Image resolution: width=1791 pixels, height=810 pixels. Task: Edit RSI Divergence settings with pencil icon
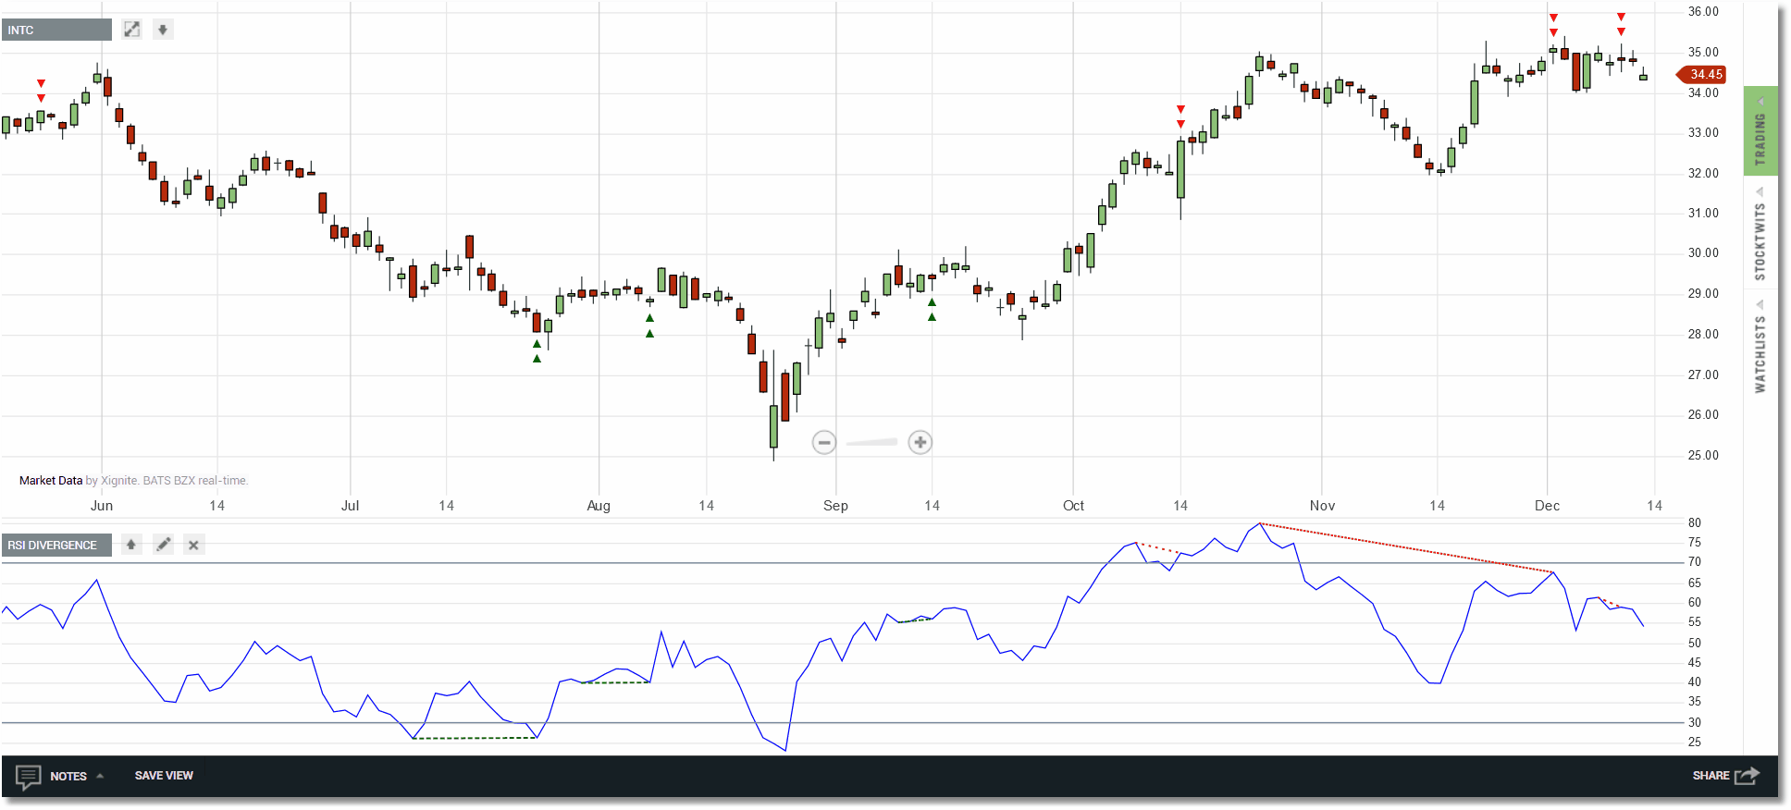(164, 545)
